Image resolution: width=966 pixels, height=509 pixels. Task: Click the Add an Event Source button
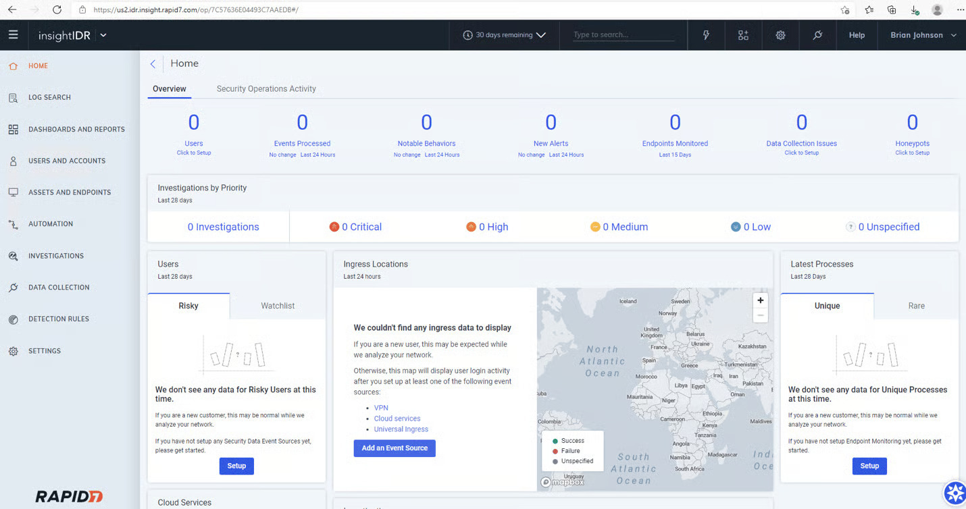click(x=395, y=448)
